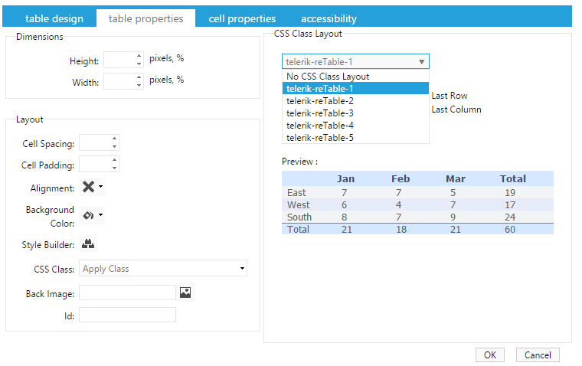Open the Alignment picker icon

pos(88,186)
